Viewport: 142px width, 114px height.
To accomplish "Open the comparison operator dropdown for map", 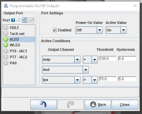I will pyautogui.click(x=90, y=60).
